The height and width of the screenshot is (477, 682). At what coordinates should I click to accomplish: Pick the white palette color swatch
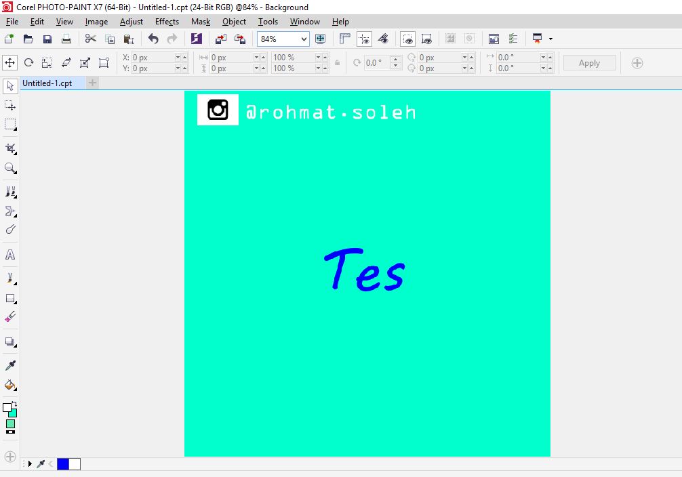[x=75, y=464]
